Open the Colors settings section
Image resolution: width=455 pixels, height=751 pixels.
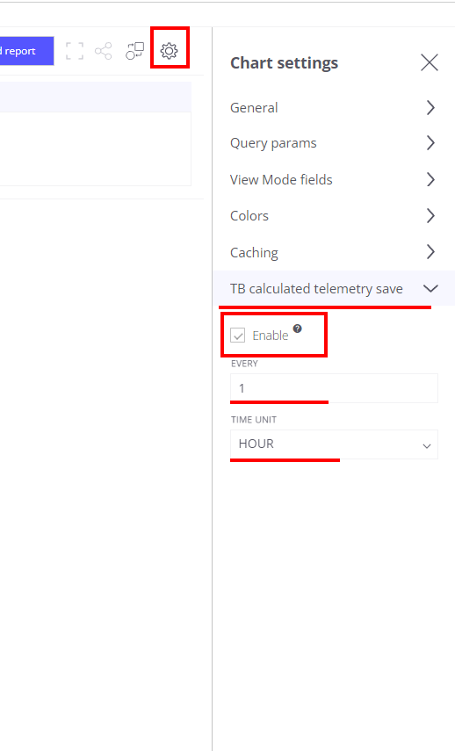[334, 215]
